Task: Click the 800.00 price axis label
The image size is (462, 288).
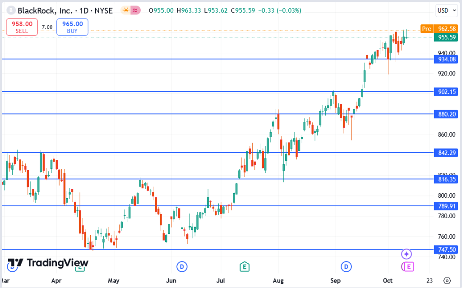Action: point(447,195)
